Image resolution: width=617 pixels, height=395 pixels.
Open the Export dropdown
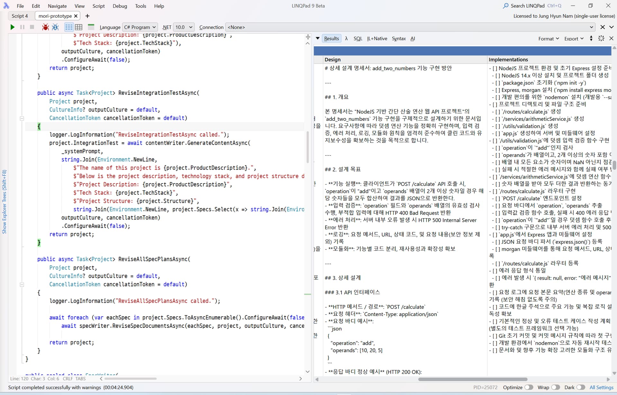coord(574,39)
